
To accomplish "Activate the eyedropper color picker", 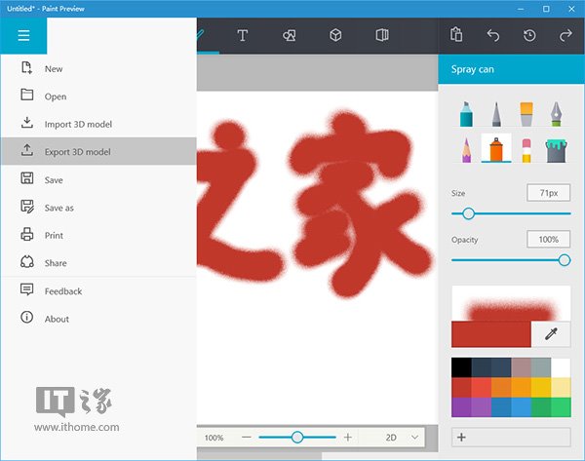I will (551, 333).
